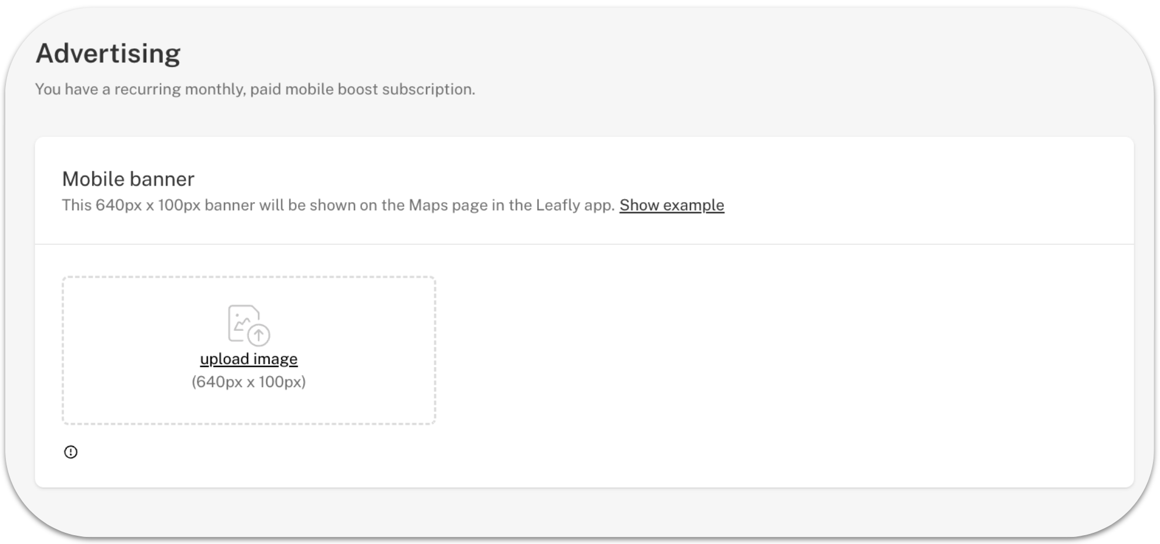Click the dashed banner upload dropzone
The height and width of the screenshot is (544, 1160).
click(x=249, y=351)
